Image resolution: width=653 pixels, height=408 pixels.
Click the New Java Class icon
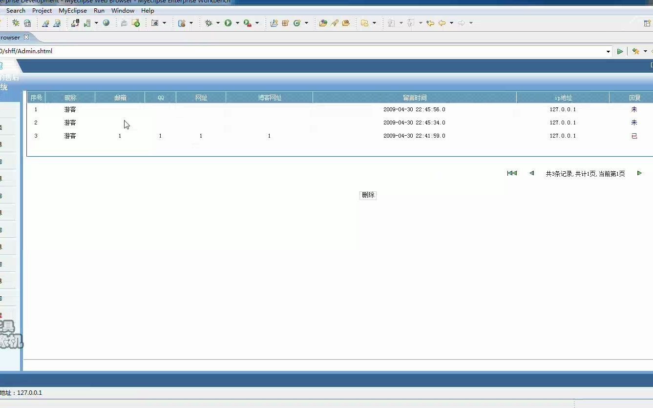click(x=297, y=23)
